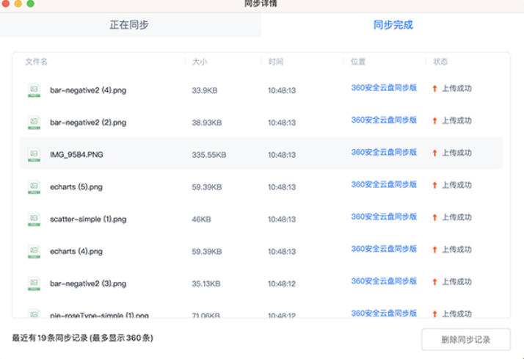Click the 大小 column header
Viewport: 524px width, 359px height.
pos(199,62)
